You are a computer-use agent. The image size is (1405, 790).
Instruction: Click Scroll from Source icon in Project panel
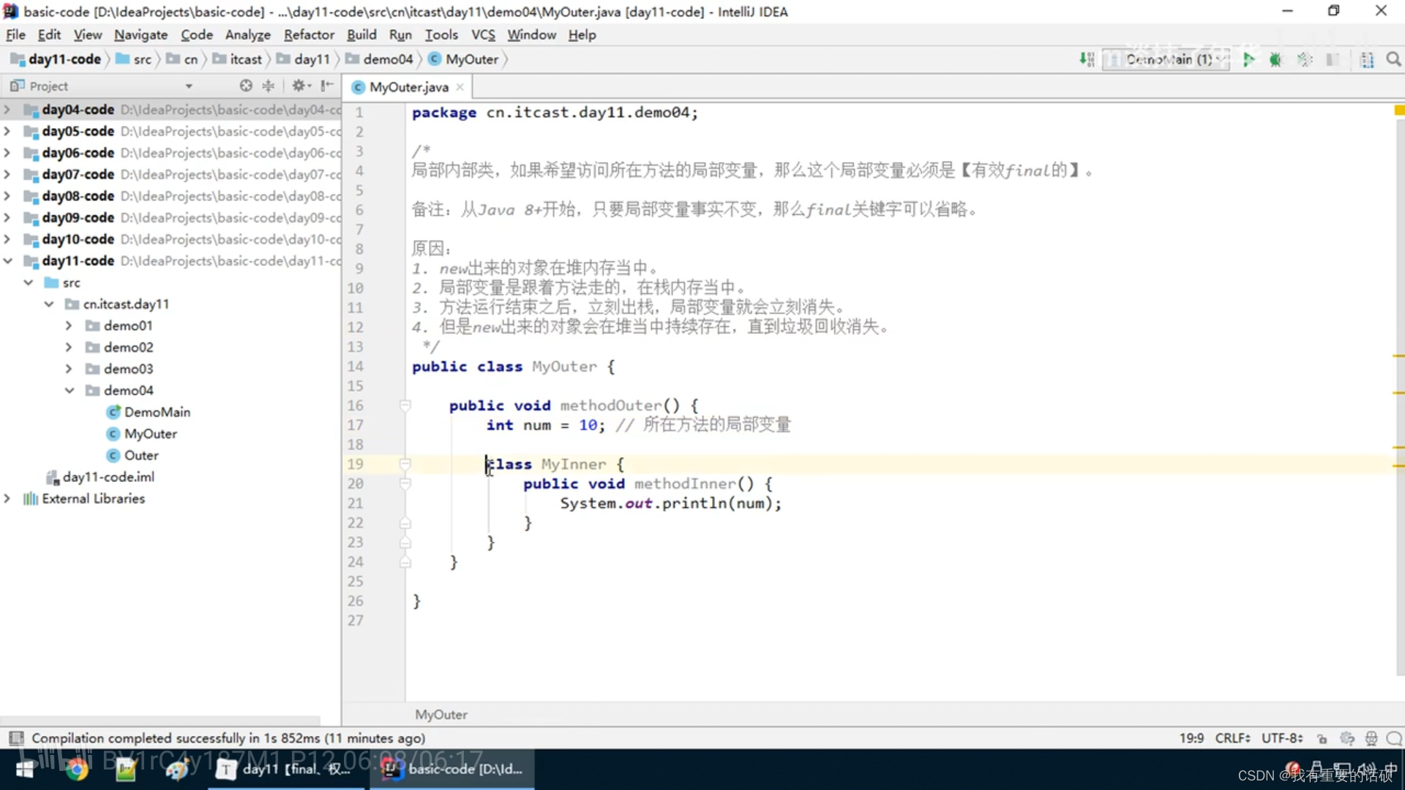click(246, 86)
